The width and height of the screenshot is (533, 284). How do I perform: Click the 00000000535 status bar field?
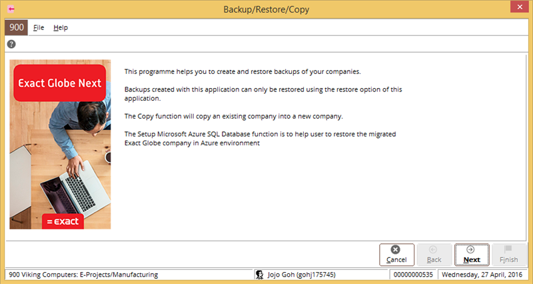coord(413,274)
